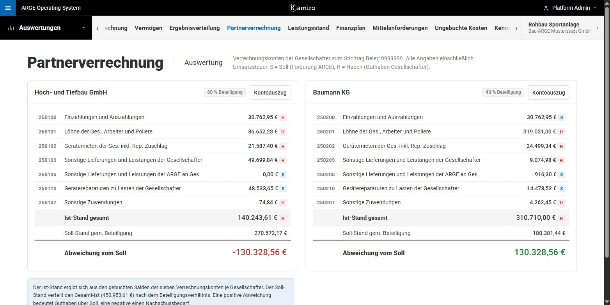This screenshot has height=305, width=610.
Task: Click the Platform Admin user icon
Action: (546, 8)
